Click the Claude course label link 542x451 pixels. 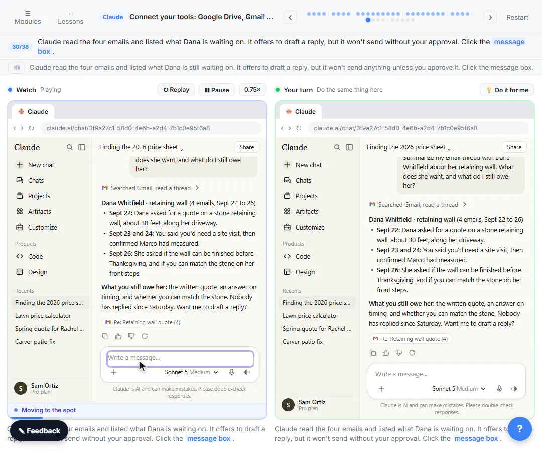point(113,17)
